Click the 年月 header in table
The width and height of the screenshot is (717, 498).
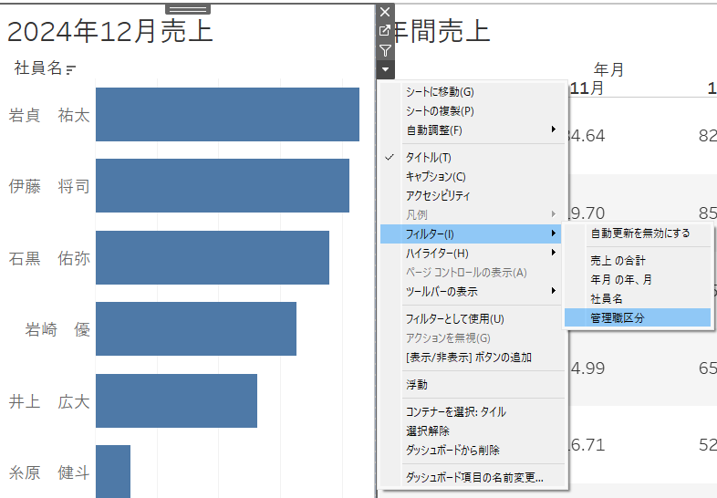[608, 69]
